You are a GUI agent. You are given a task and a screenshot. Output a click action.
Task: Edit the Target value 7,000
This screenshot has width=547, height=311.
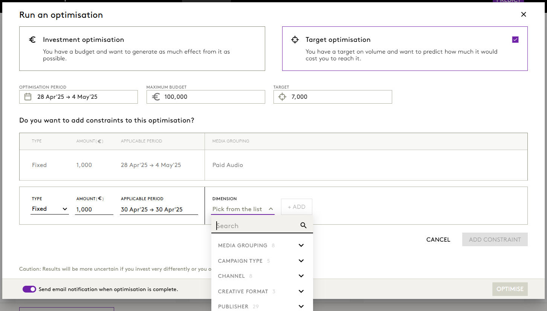333,97
